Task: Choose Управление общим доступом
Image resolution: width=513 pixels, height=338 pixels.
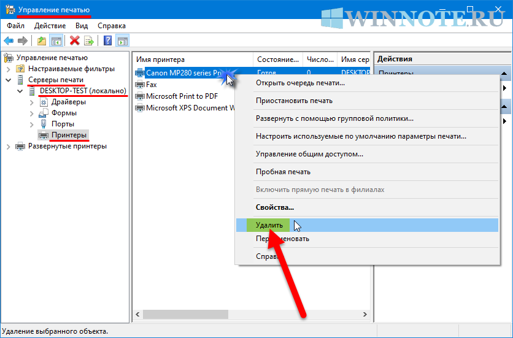Action: 368,154
